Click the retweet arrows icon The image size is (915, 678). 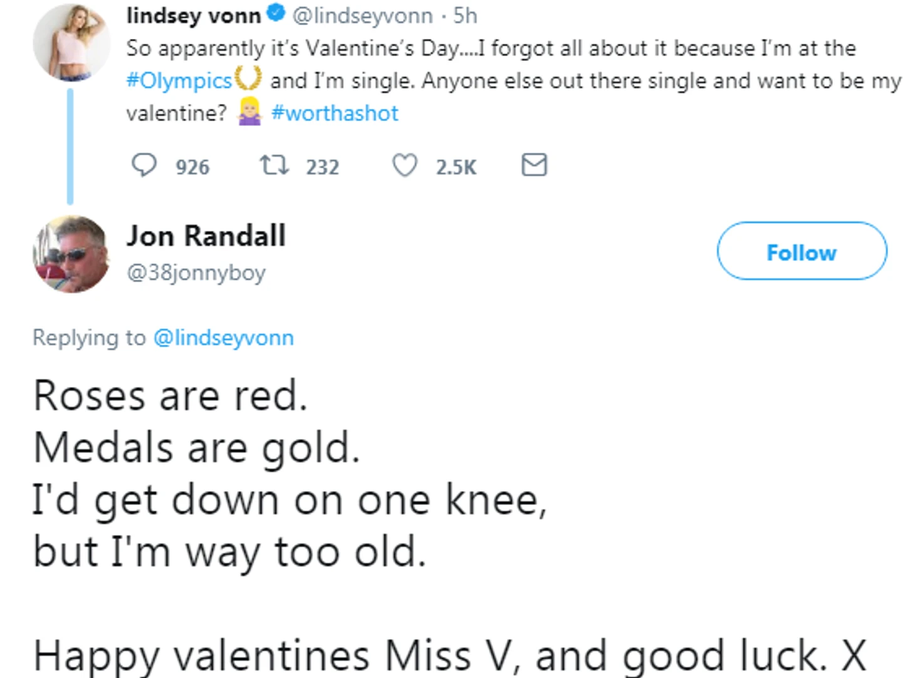274,166
